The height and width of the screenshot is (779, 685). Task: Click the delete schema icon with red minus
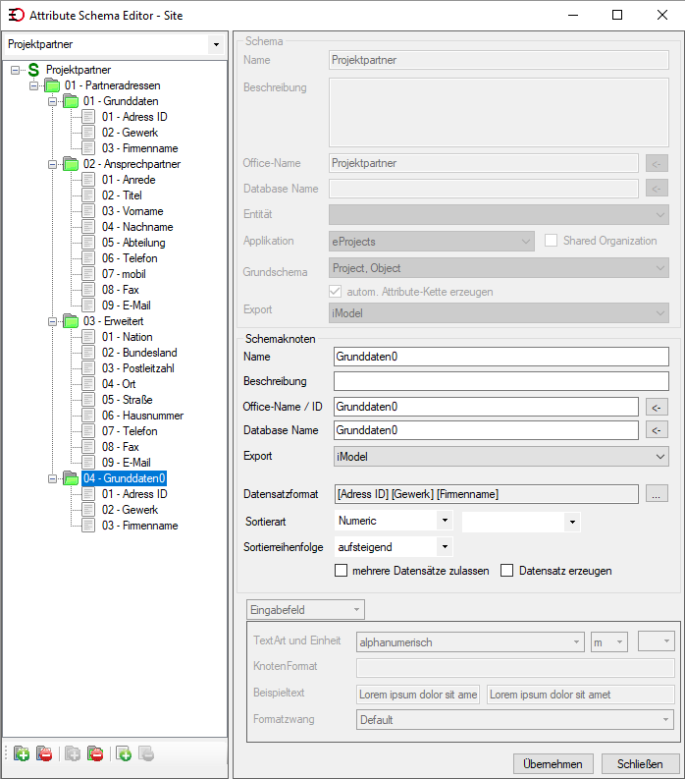(x=44, y=753)
